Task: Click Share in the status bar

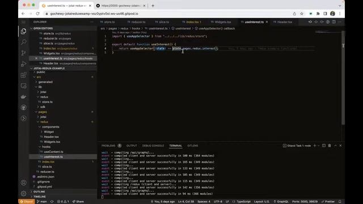Action: [x=78, y=202]
